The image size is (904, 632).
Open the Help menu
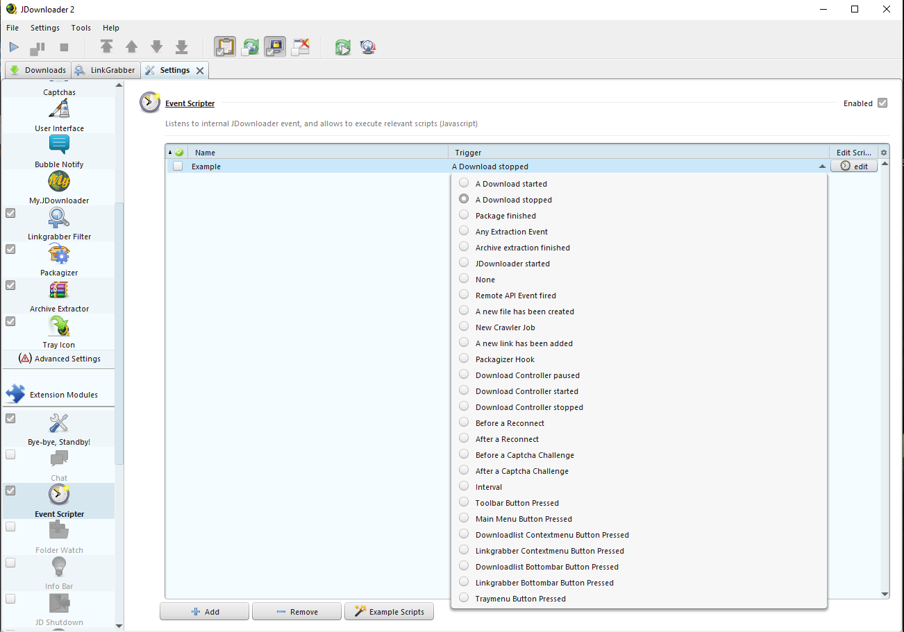(111, 28)
